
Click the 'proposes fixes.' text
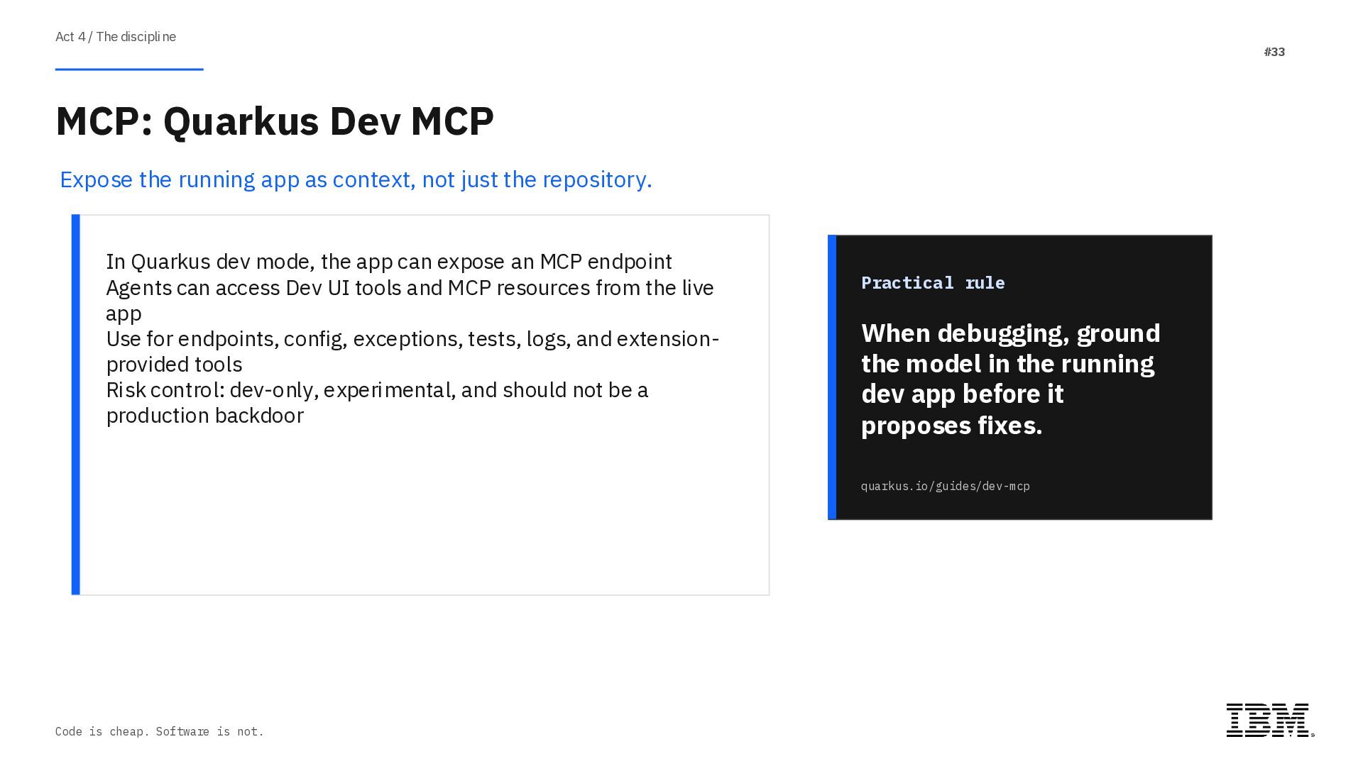click(x=951, y=426)
